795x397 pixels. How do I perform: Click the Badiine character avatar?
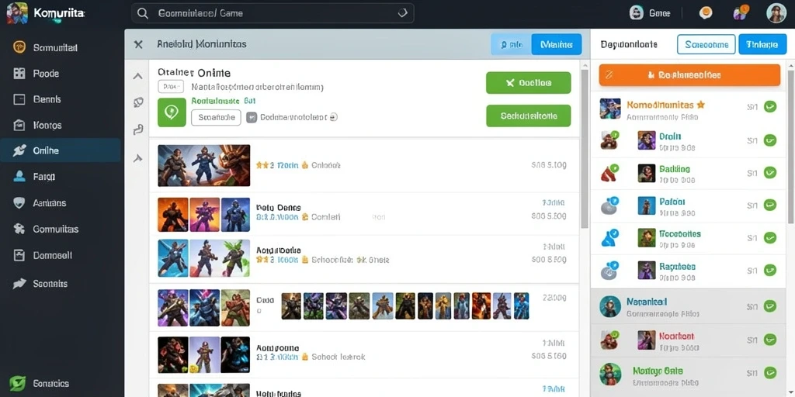click(x=647, y=173)
